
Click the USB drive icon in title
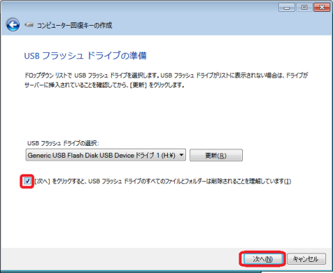pos(29,24)
